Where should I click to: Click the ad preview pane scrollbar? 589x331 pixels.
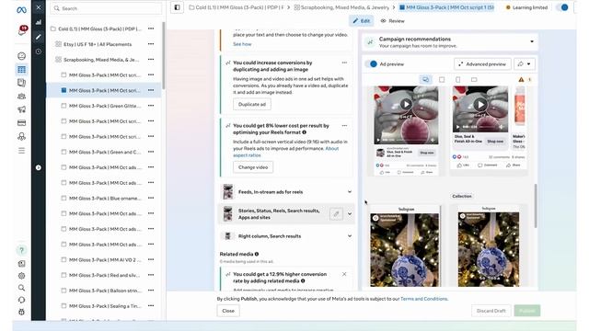[x=536, y=206]
